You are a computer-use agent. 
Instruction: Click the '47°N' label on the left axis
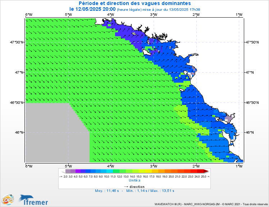tap(19, 72)
